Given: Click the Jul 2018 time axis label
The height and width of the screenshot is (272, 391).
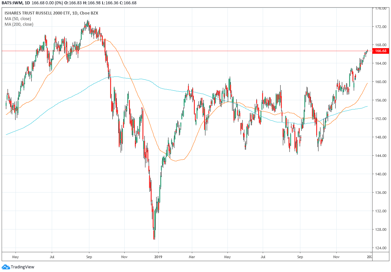Looking at the screenshot, I should click(52, 257).
